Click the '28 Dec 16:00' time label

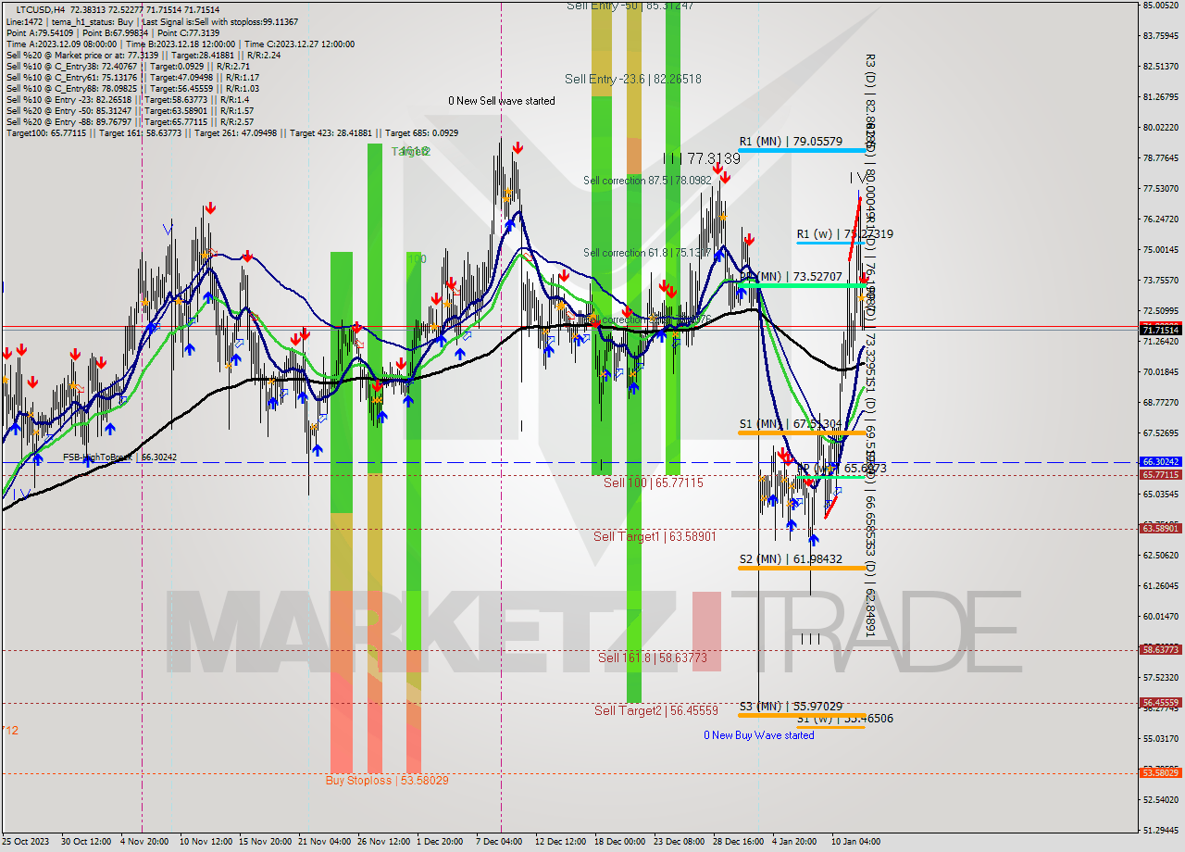pos(738,842)
